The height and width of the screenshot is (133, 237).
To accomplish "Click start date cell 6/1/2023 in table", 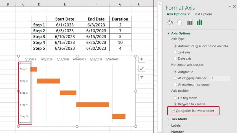I will click(65, 25).
